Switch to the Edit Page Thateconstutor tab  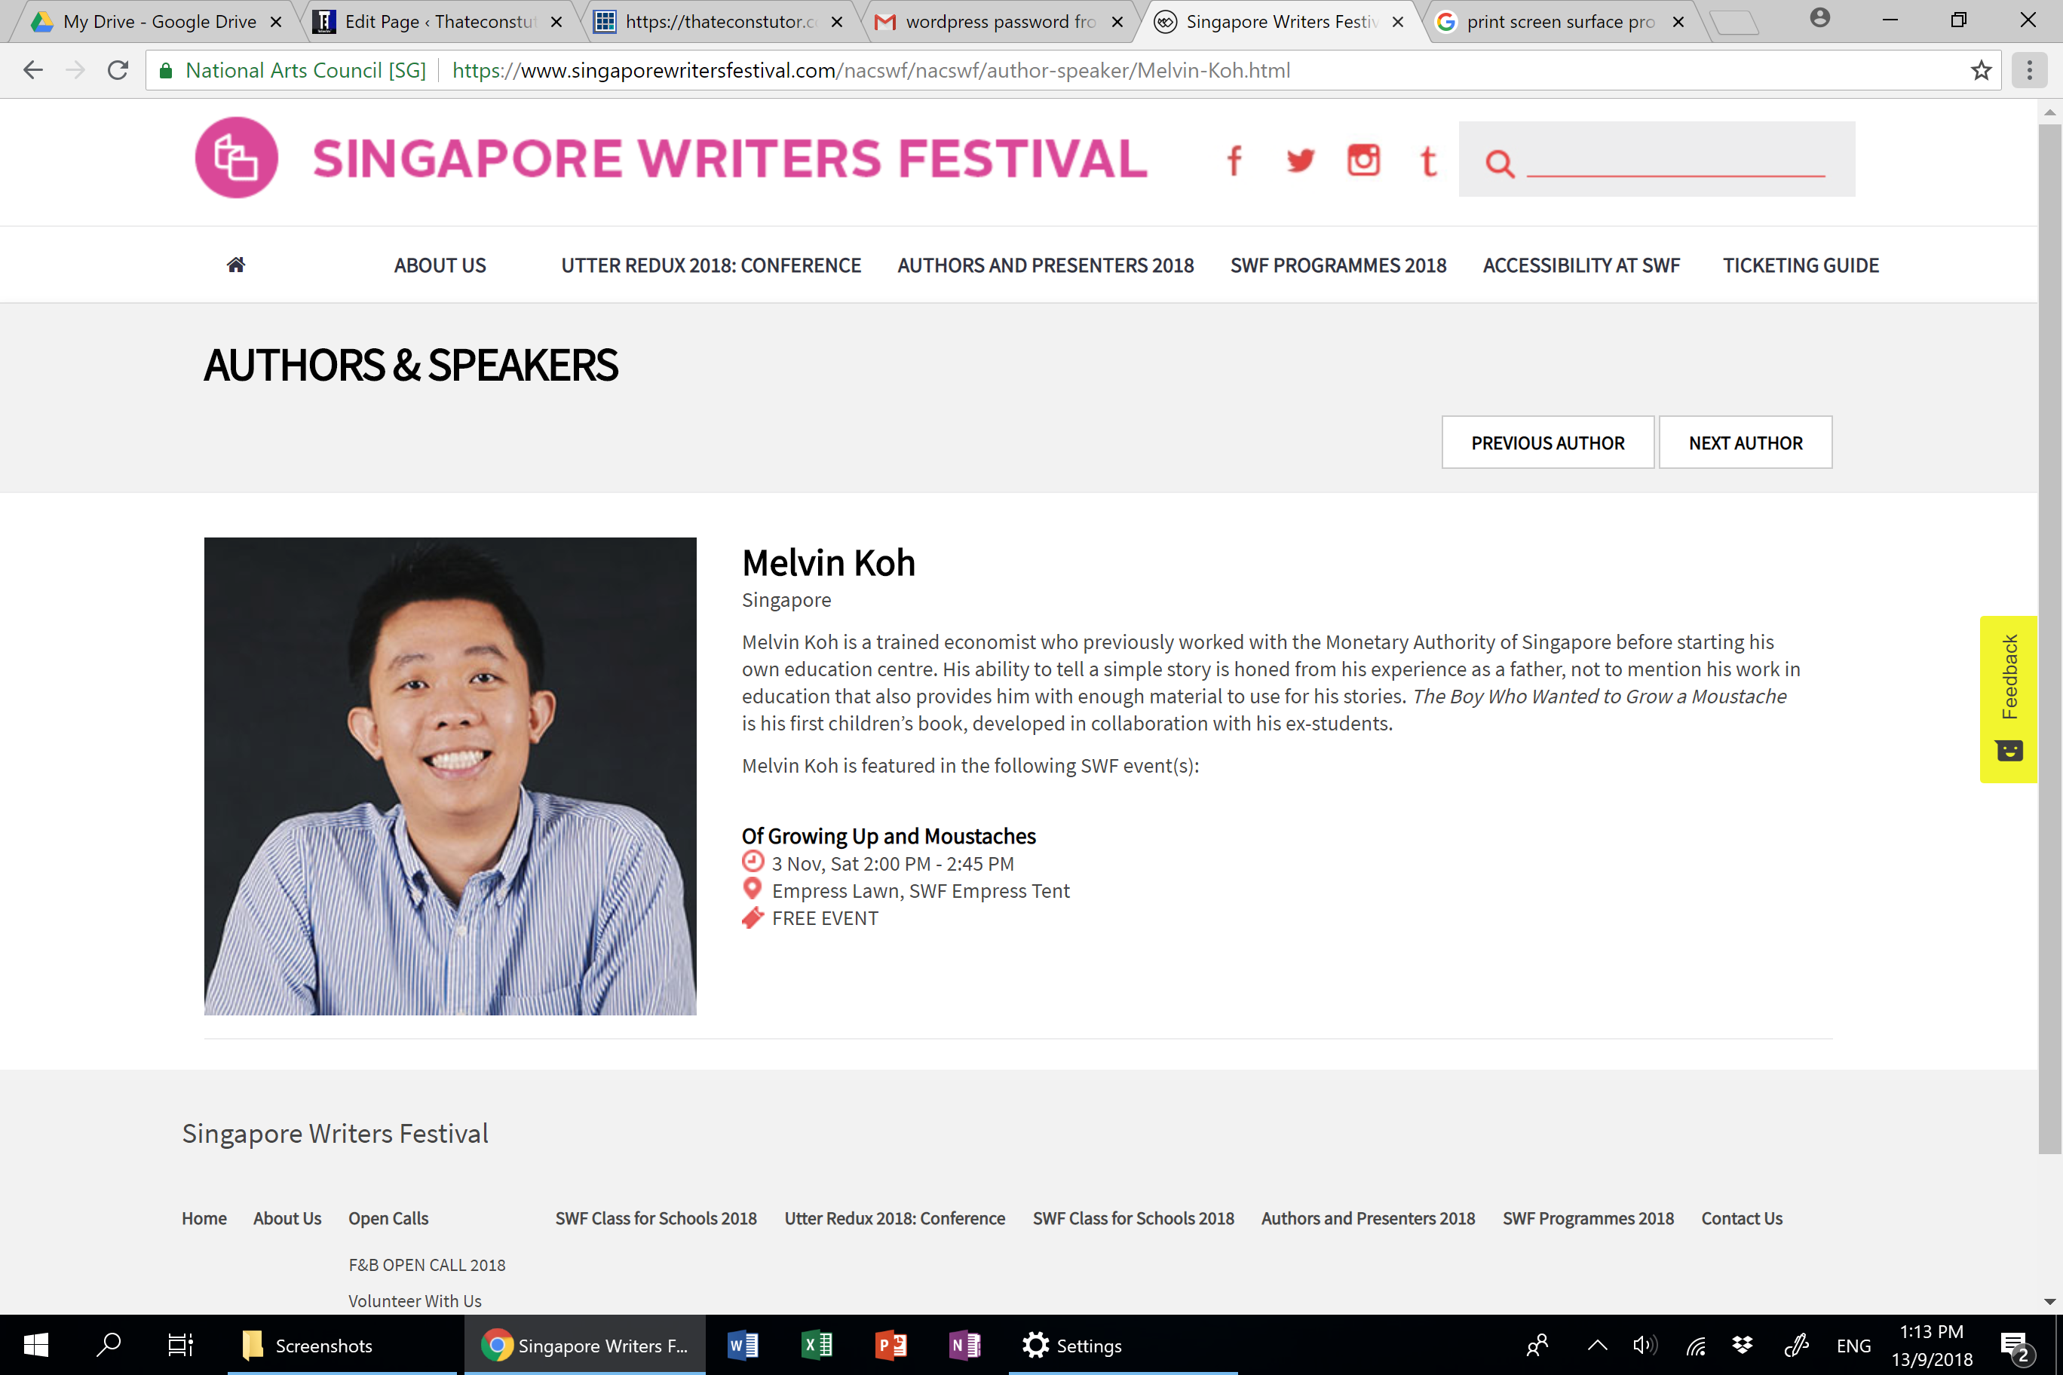tap(439, 22)
